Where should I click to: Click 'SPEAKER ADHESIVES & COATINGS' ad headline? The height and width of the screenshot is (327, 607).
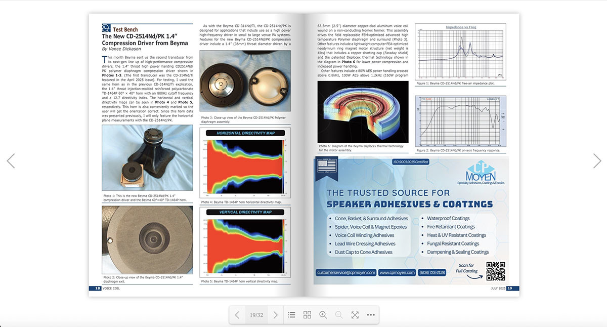(x=410, y=204)
